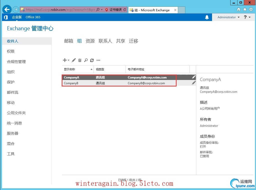Open 组织 in the left navigation
The image size is (256, 190).
coord(11,72)
